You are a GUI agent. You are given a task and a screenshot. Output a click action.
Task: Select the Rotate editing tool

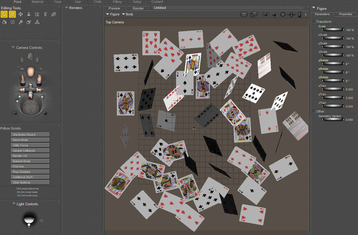pos(4,14)
